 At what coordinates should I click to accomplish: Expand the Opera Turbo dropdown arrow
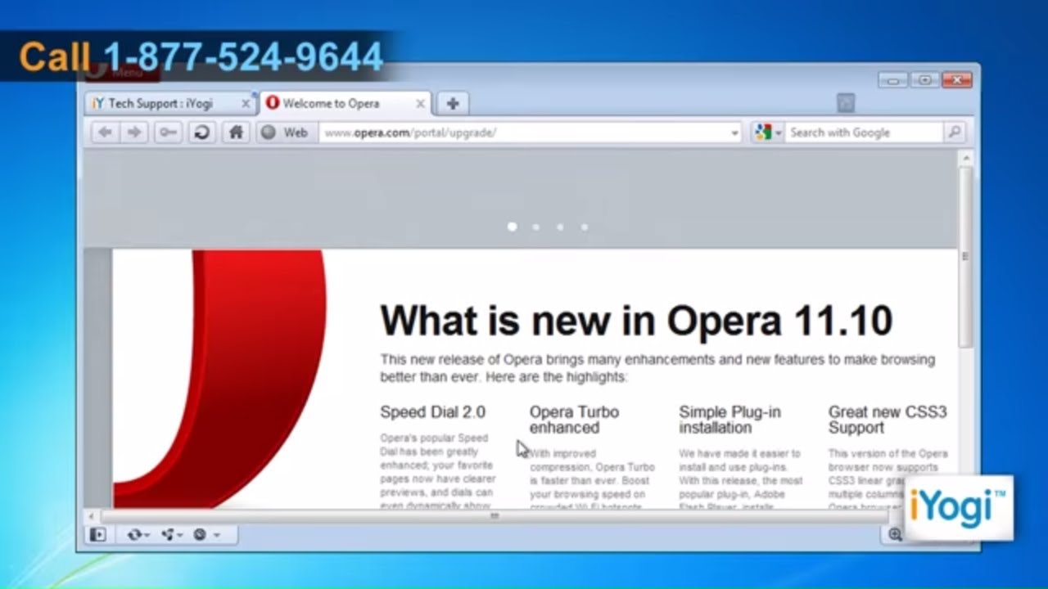[216, 535]
